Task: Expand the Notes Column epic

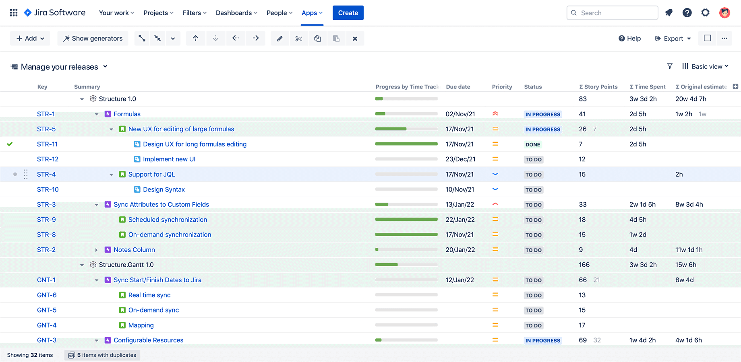Action: [97, 250]
